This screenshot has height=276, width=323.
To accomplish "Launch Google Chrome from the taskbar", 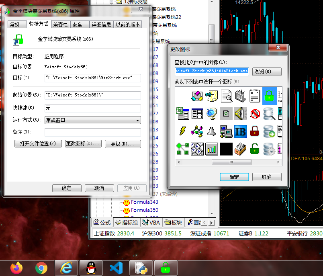I will click(41, 268).
